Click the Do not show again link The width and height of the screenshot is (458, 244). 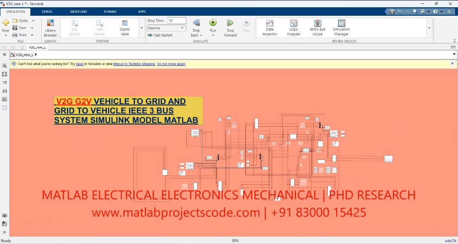tap(171, 64)
